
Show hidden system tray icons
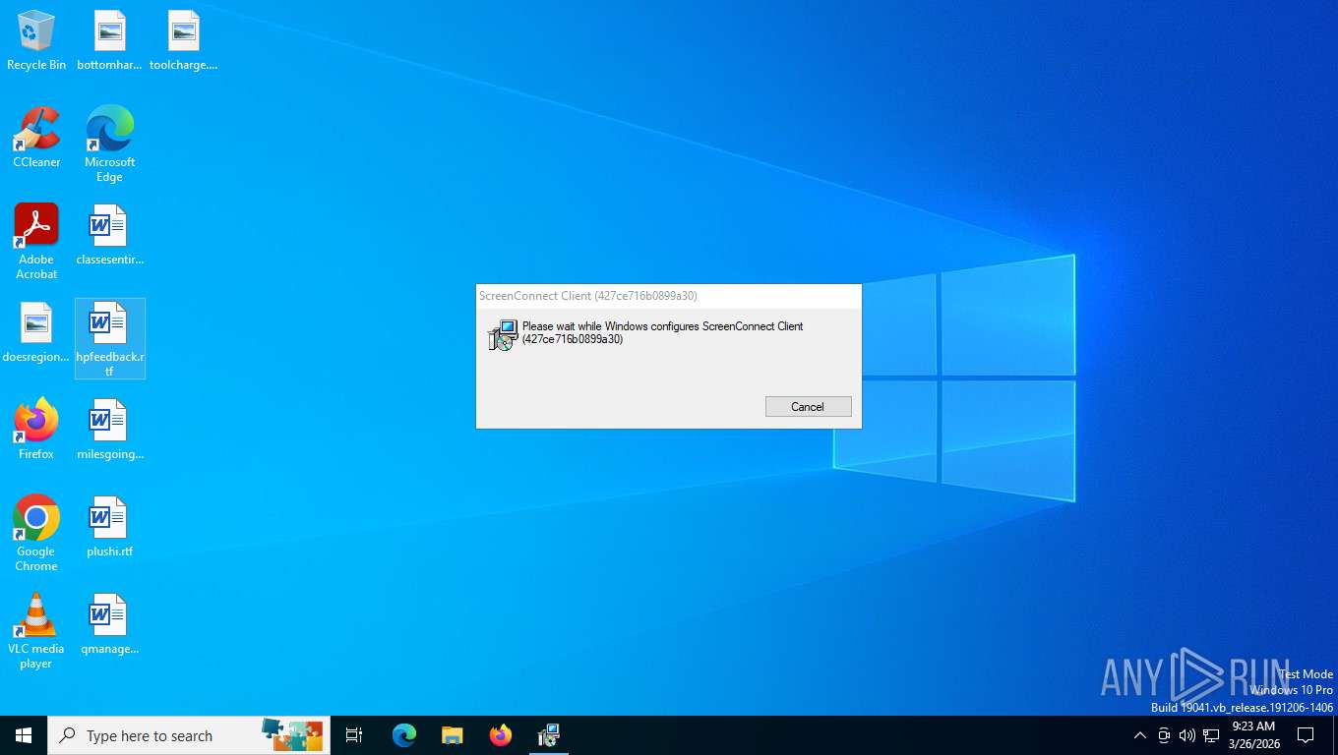[1139, 735]
